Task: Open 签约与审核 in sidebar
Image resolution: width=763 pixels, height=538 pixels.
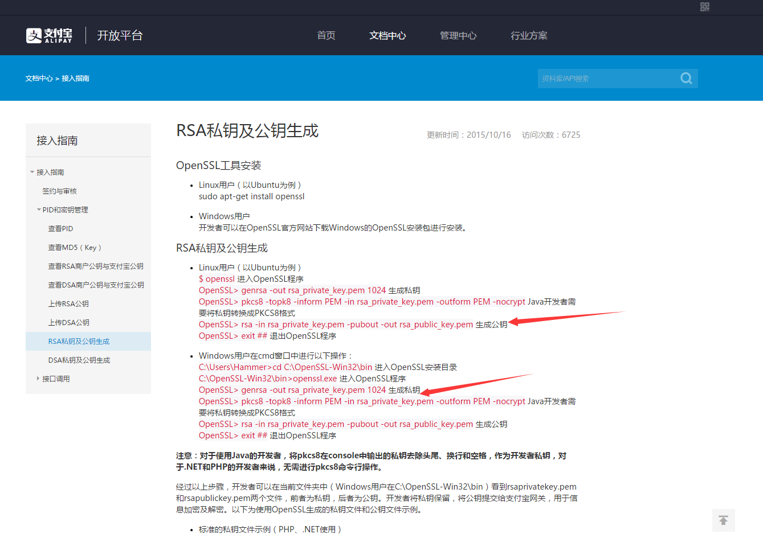Action: point(59,191)
